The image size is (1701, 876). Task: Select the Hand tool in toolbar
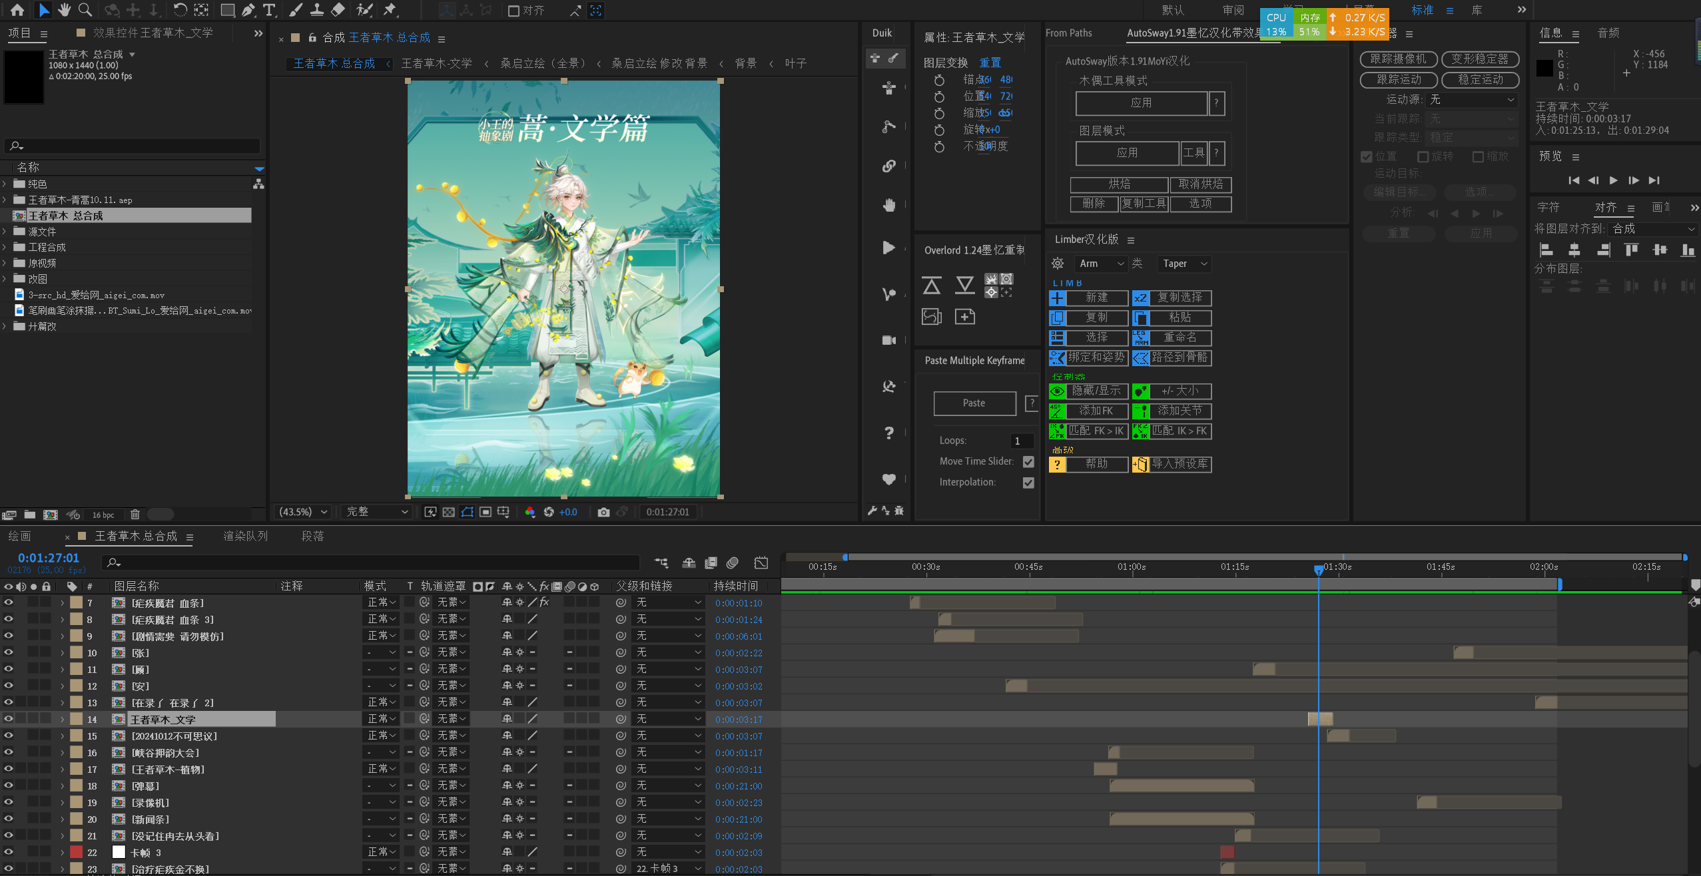(x=64, y=10)
